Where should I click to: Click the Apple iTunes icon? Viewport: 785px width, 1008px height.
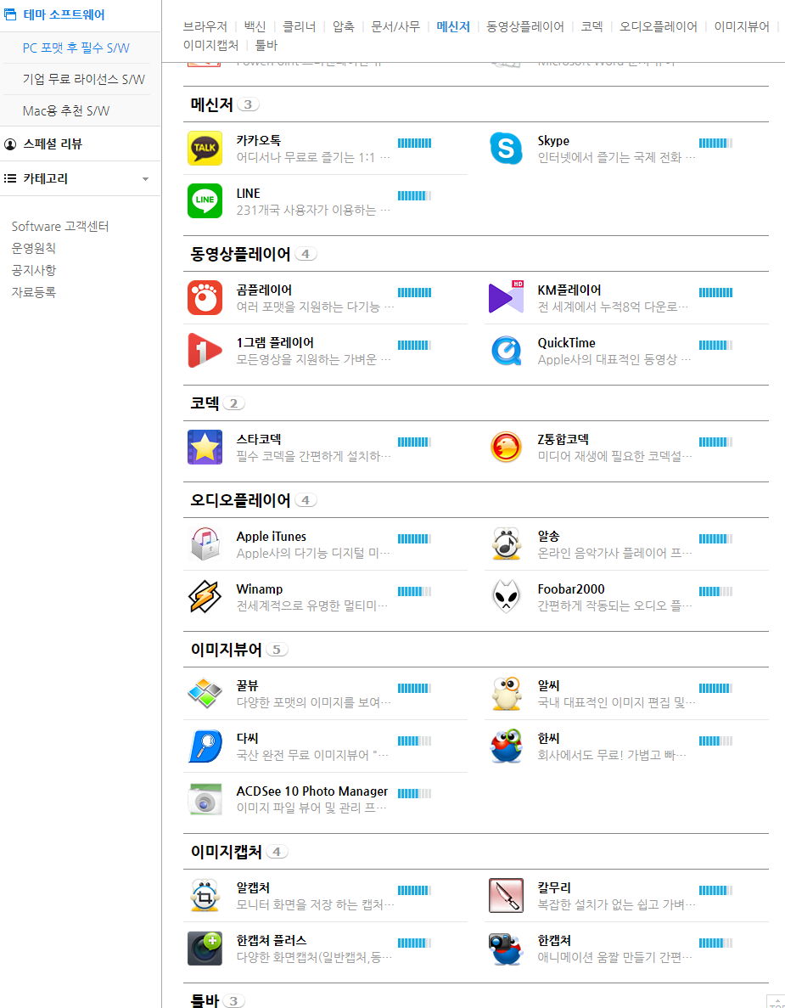(205, 543)
